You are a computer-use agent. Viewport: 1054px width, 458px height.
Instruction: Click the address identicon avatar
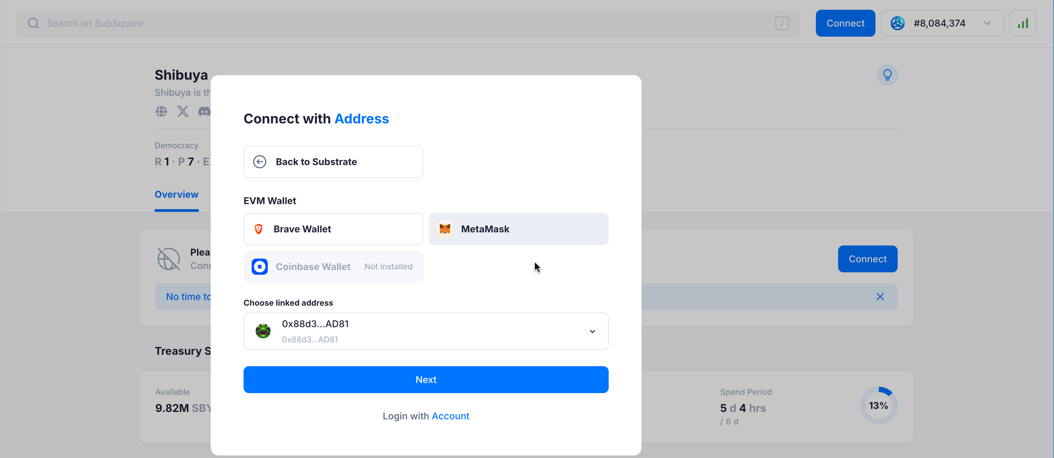tap(263, 331)
